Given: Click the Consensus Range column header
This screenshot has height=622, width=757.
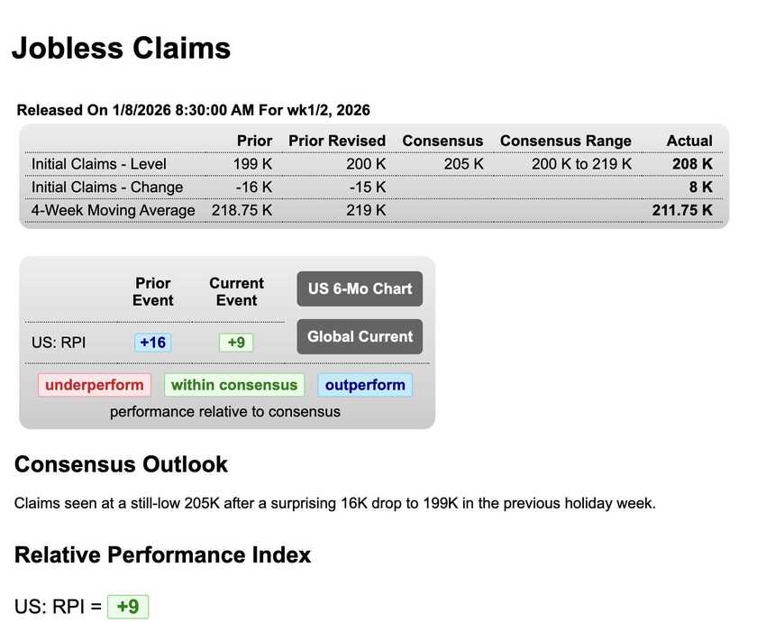Looking at the screenshot, I should (566, 141).
